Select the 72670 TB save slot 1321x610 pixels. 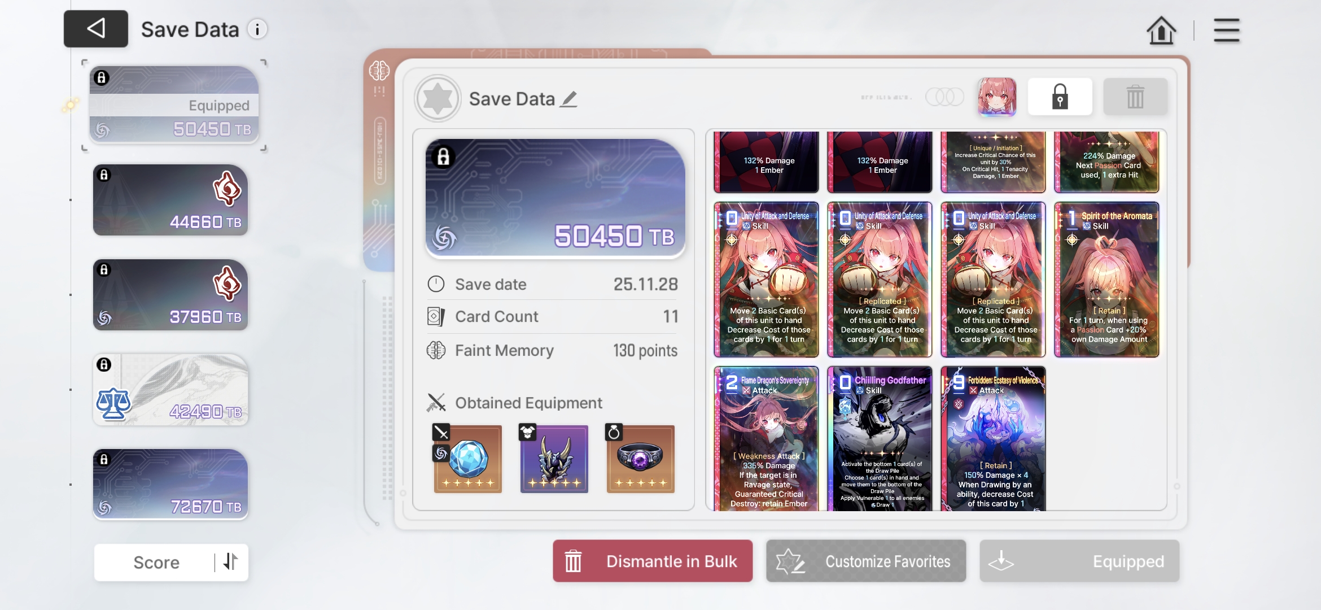pos(170,485)
